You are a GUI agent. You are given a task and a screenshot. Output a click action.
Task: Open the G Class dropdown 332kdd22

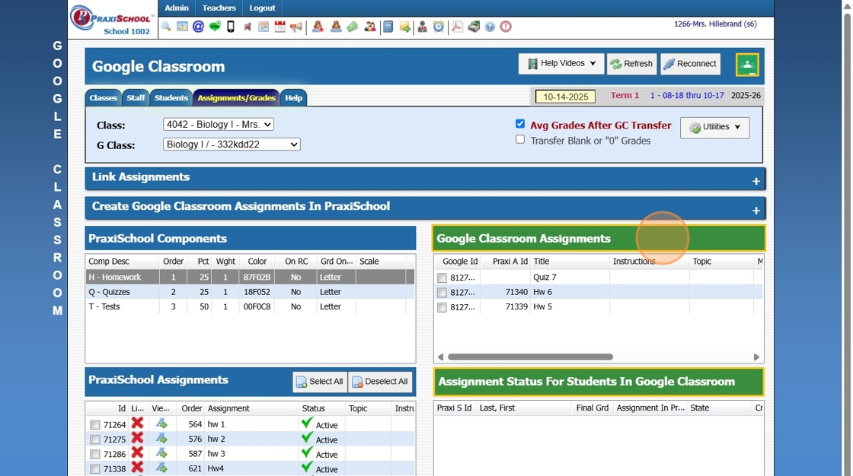[232, 144]
